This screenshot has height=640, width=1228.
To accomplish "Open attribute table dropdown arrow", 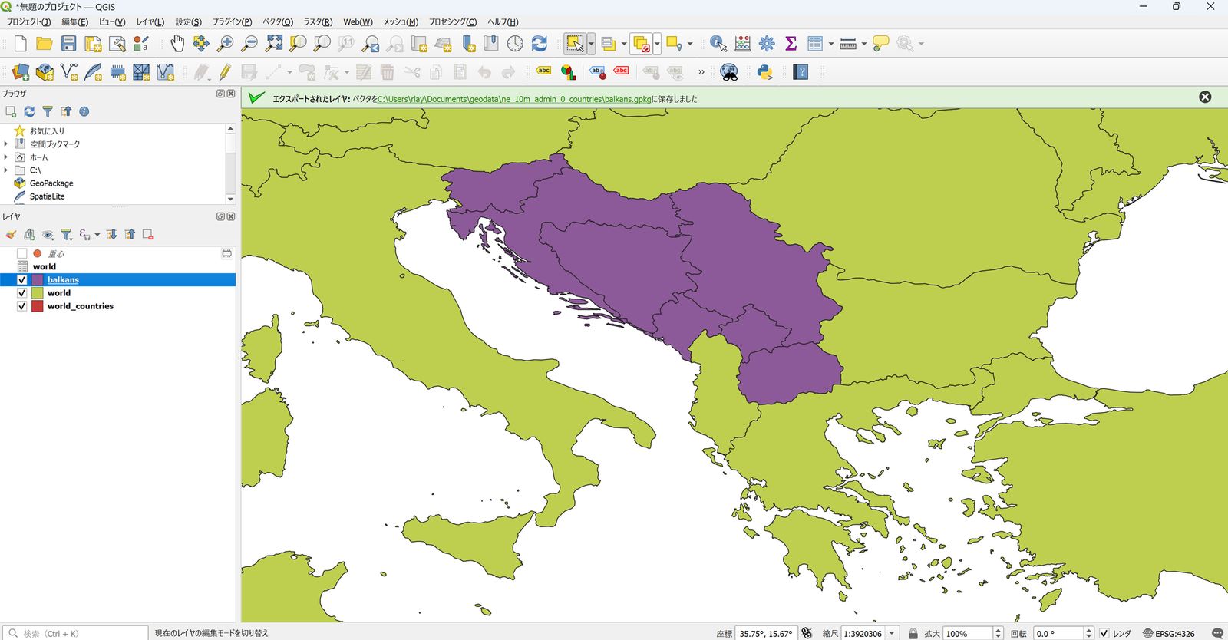I will (831, 44).
